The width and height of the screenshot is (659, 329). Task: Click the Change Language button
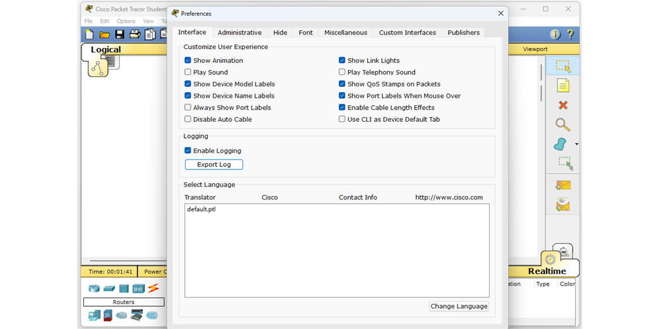point(459,306)
